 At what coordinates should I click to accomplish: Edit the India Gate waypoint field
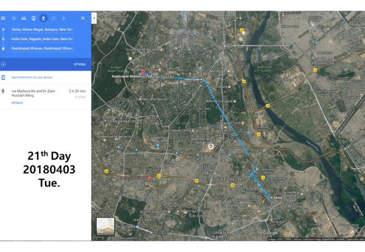[42, 39]
